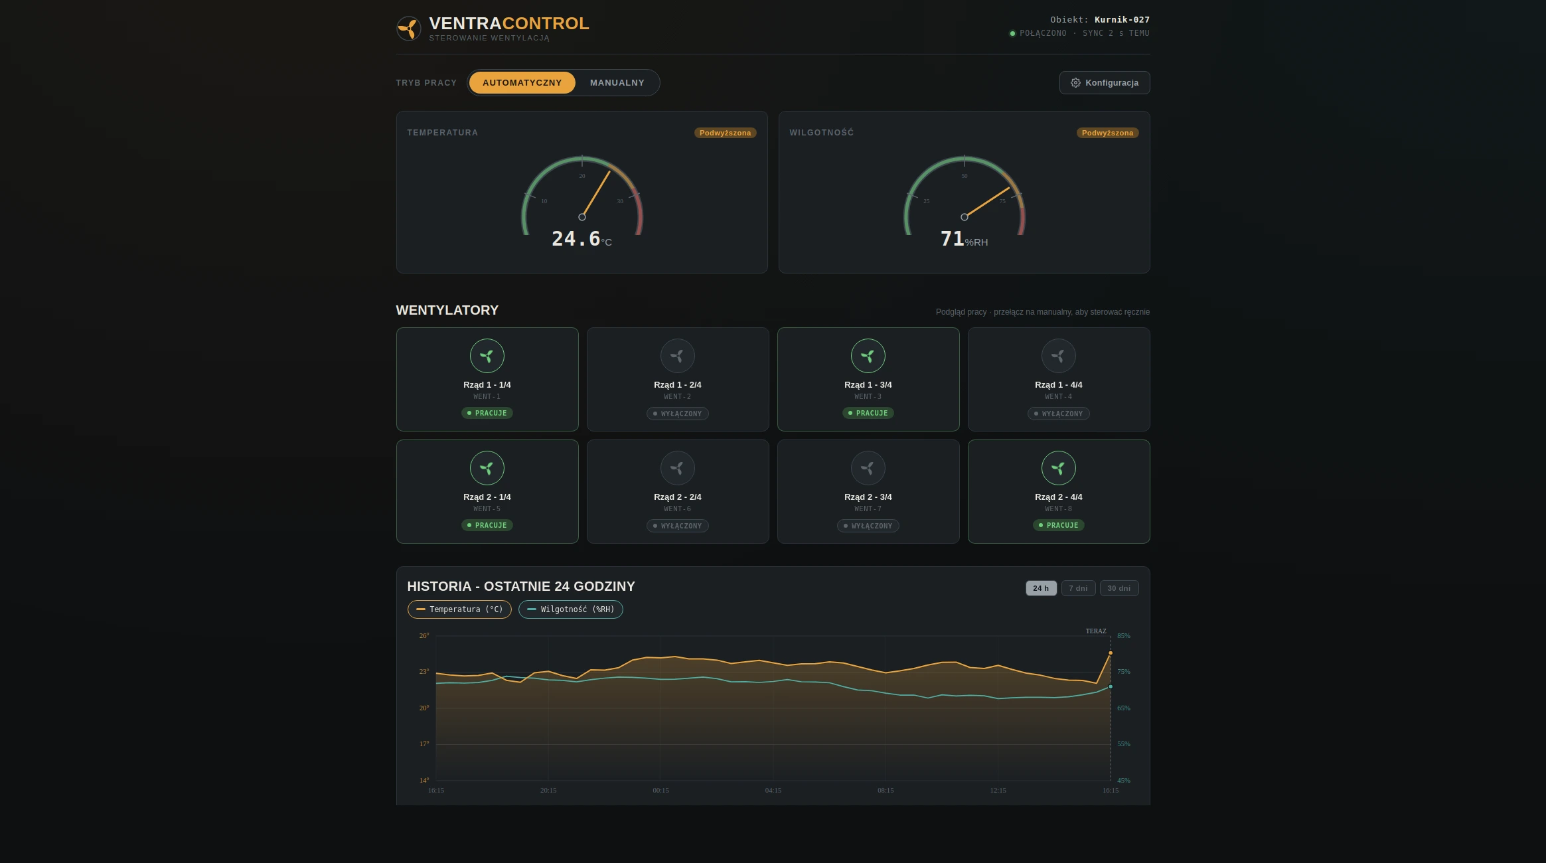Viewport: 1546px width, 863px height.
Task: Click WYŁĄCZONY status badge of WENT-2
Action: 677,414
